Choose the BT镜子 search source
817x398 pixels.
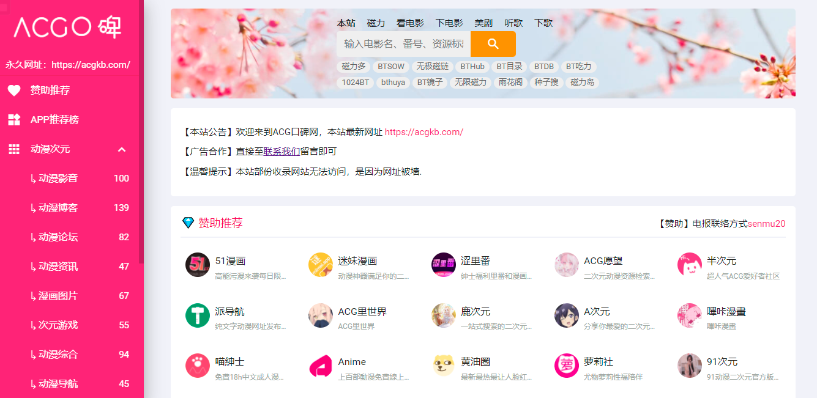point(430,83)
